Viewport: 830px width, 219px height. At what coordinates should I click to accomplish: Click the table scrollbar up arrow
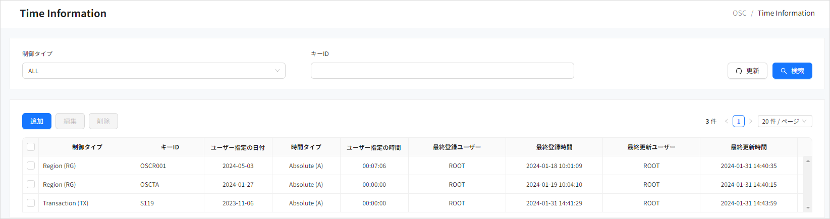[808, 161]
